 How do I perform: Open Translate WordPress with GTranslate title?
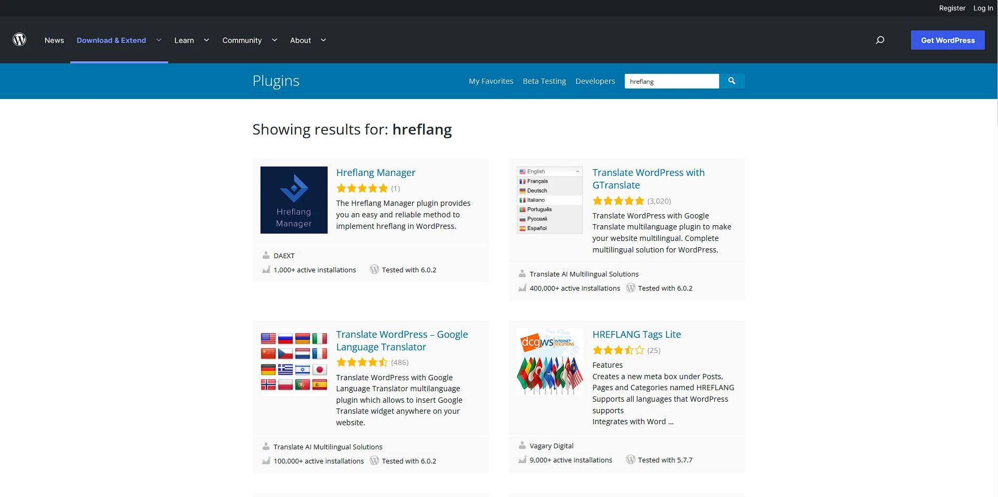[x=648, y=179]
